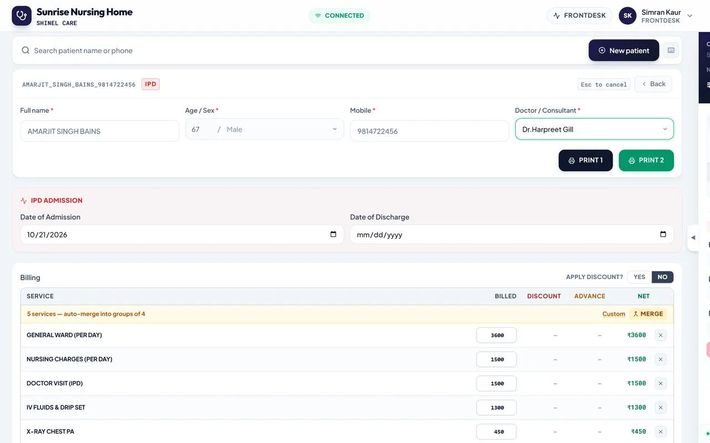Remove the X-RAY CHEST PA row
The width and height of the screenshot is (710, 443).
pyautogui.click(x=661, y=431)
